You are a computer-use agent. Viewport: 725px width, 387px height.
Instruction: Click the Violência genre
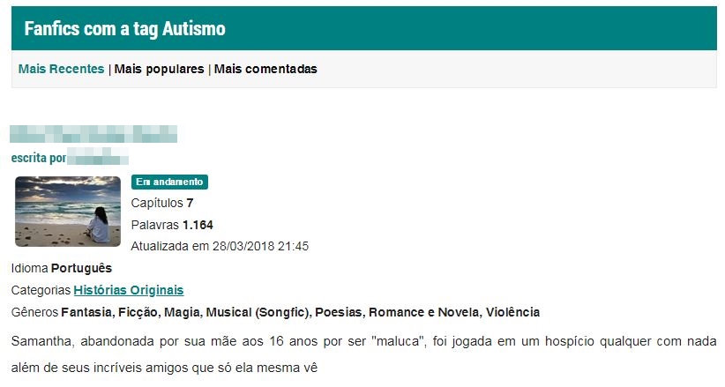tap(512, 312)
